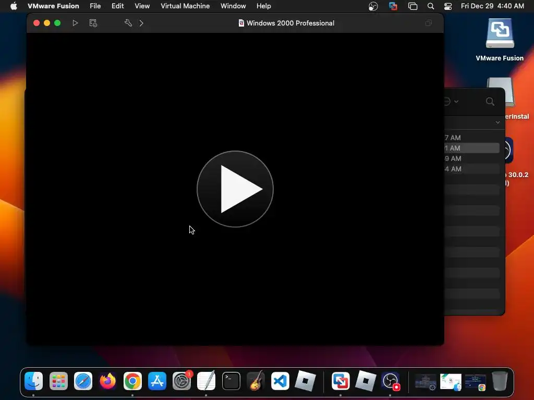
Task: Open Launchpad from the Dock
Action: click(58, 381)
